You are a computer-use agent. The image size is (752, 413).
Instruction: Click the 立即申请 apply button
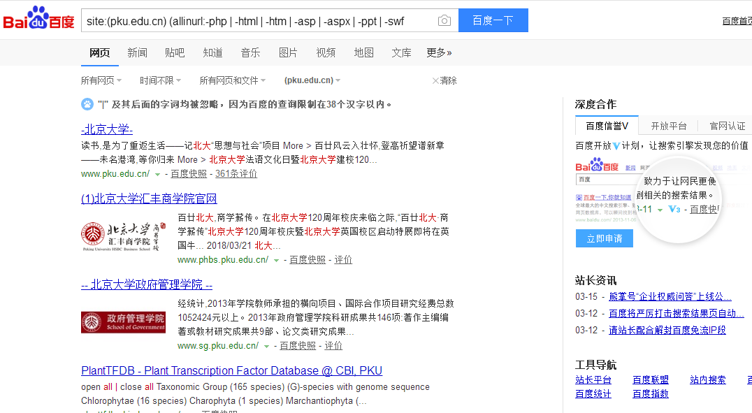605,238
